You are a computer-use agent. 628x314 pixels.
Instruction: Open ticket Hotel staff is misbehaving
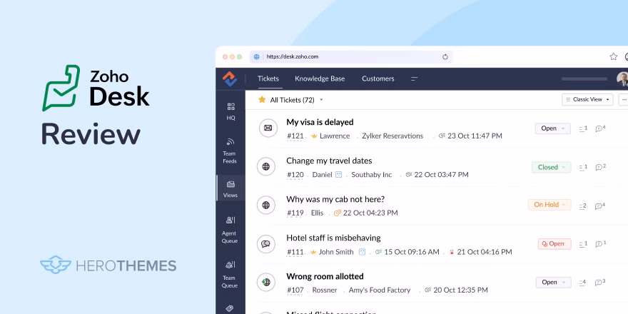333,238
